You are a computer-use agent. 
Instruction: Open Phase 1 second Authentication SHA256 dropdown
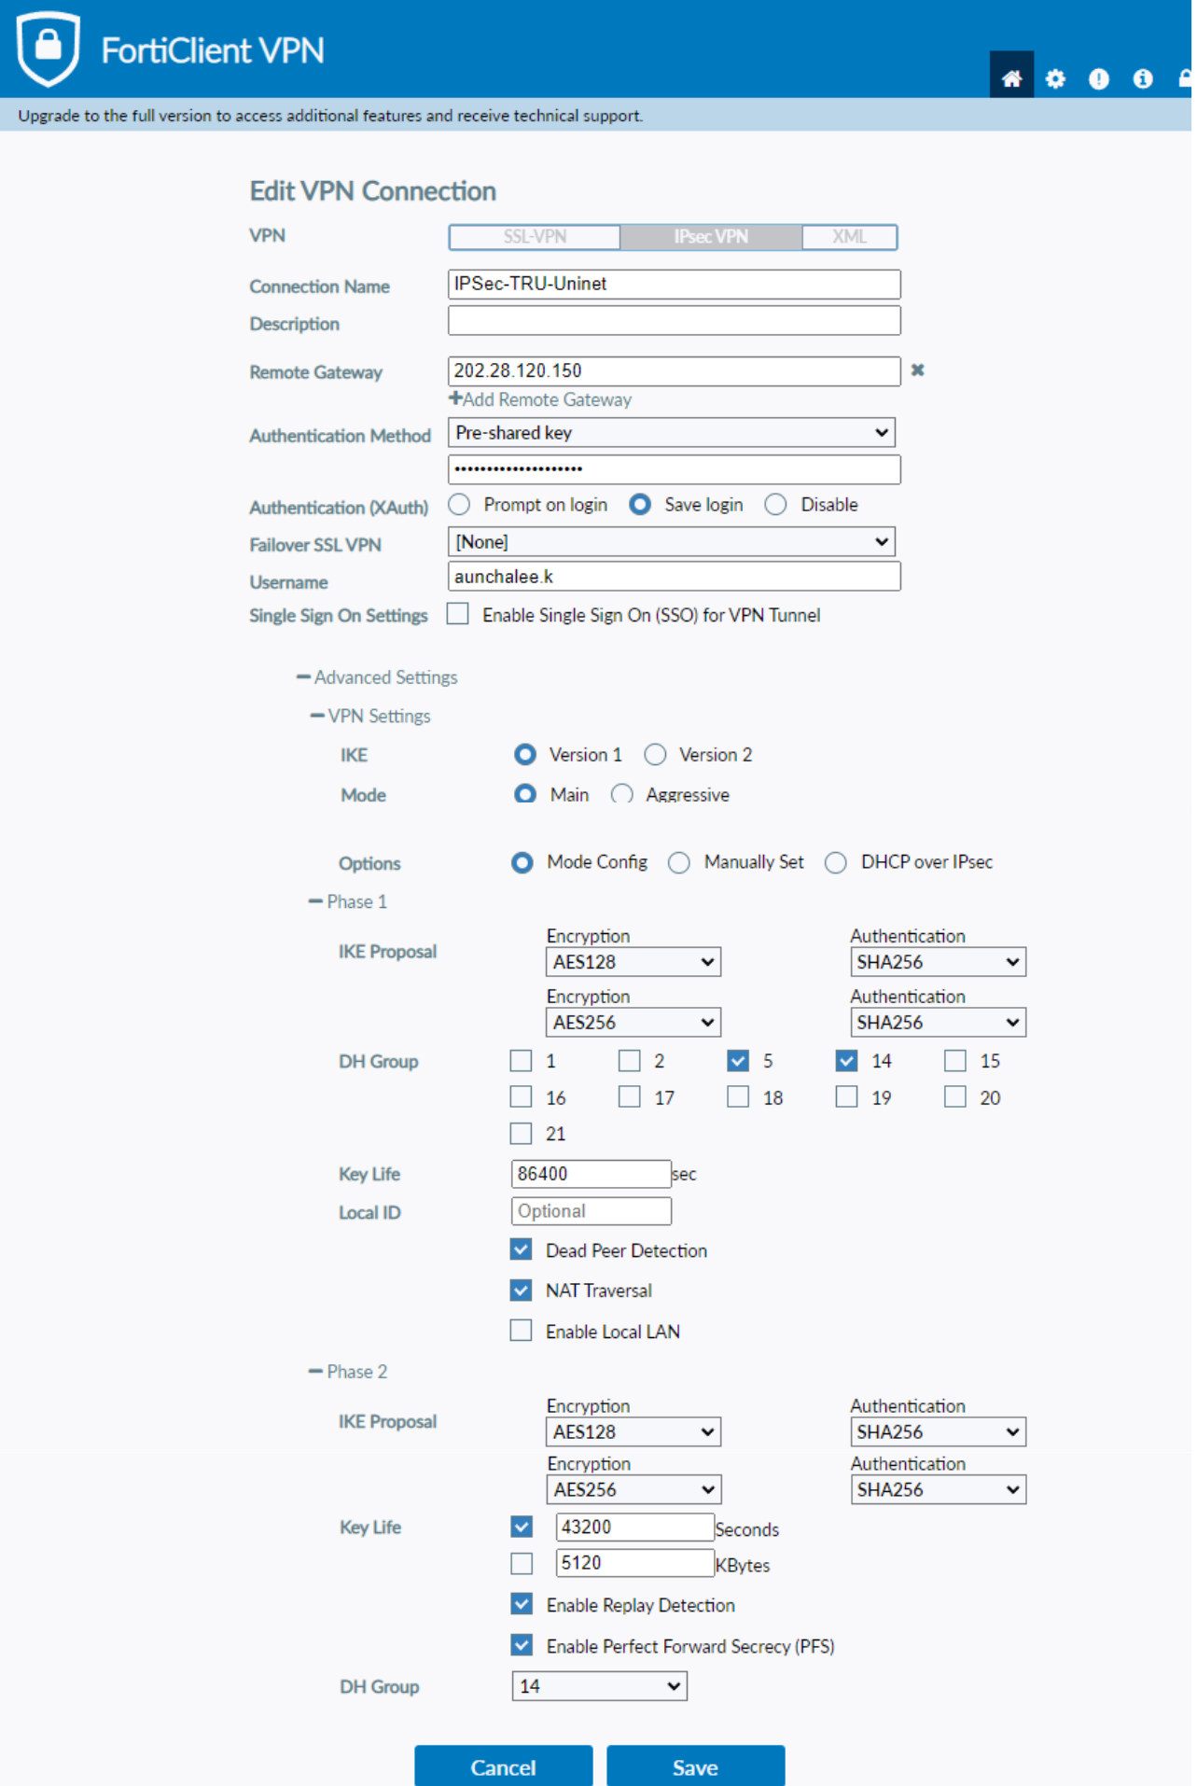click(x=938, y=1023)
